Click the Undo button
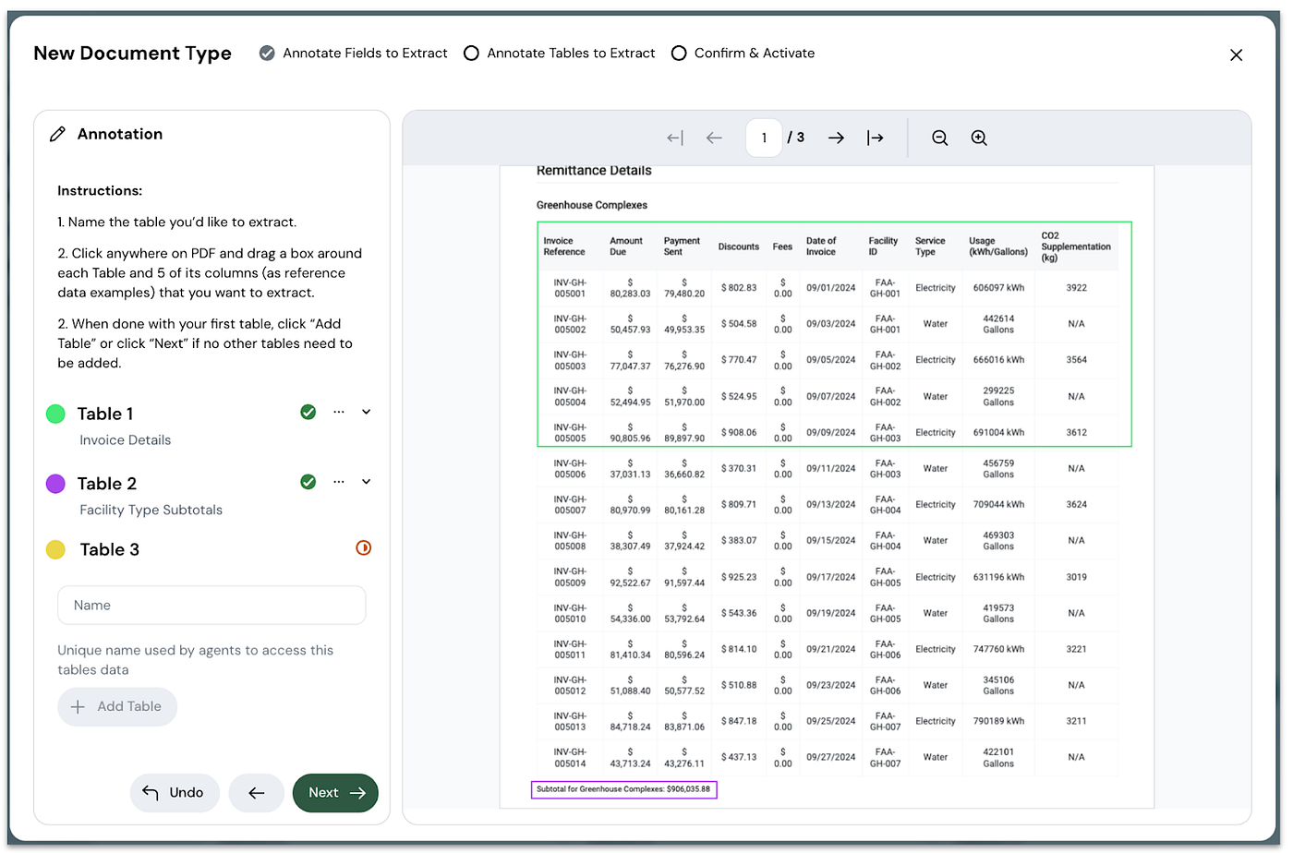The image size is (1293, 853). (175, 792)
